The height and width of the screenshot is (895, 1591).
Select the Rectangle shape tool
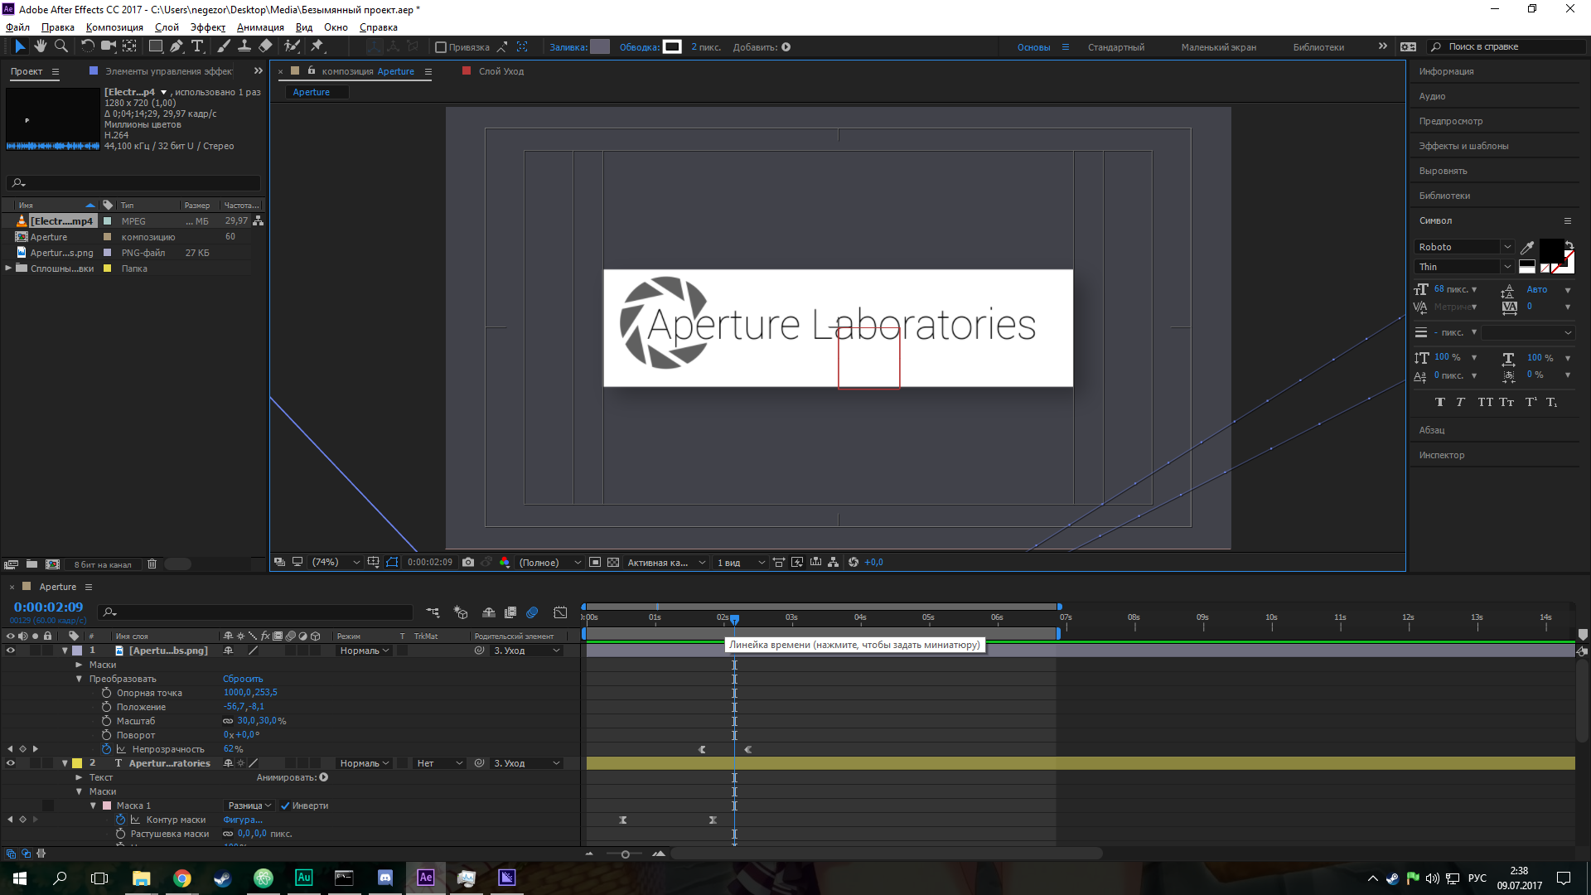155,46
